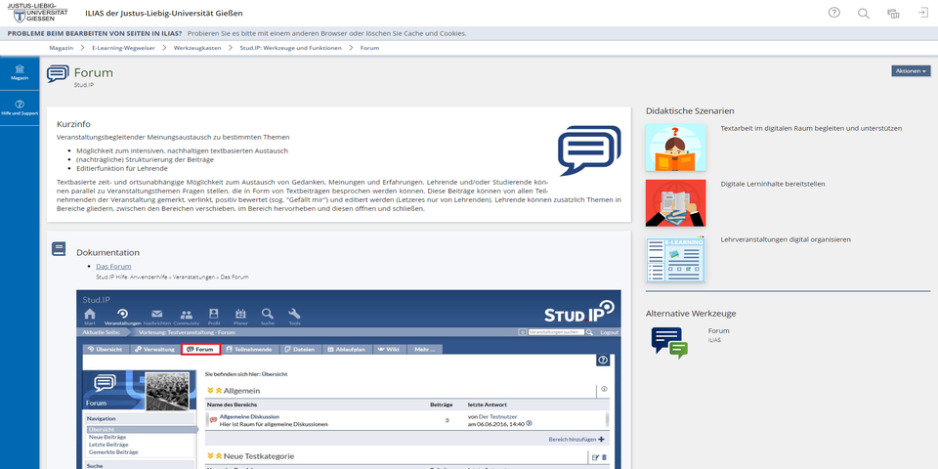The height and width of the screenshot is (469, 938).
Task: Collapse the Neue Testkategorie arrows
Action: pos(214,456)
